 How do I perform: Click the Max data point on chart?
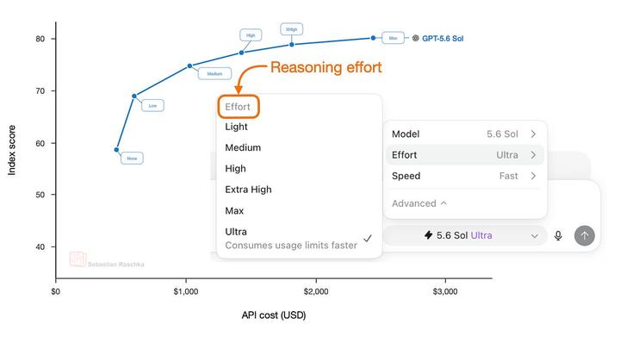pos(373,38)
